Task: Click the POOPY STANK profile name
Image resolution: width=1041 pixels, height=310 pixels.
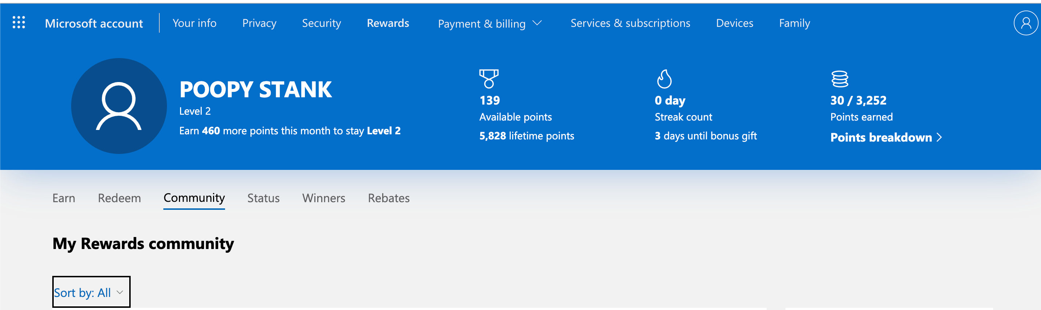Action: pos(256,89)
